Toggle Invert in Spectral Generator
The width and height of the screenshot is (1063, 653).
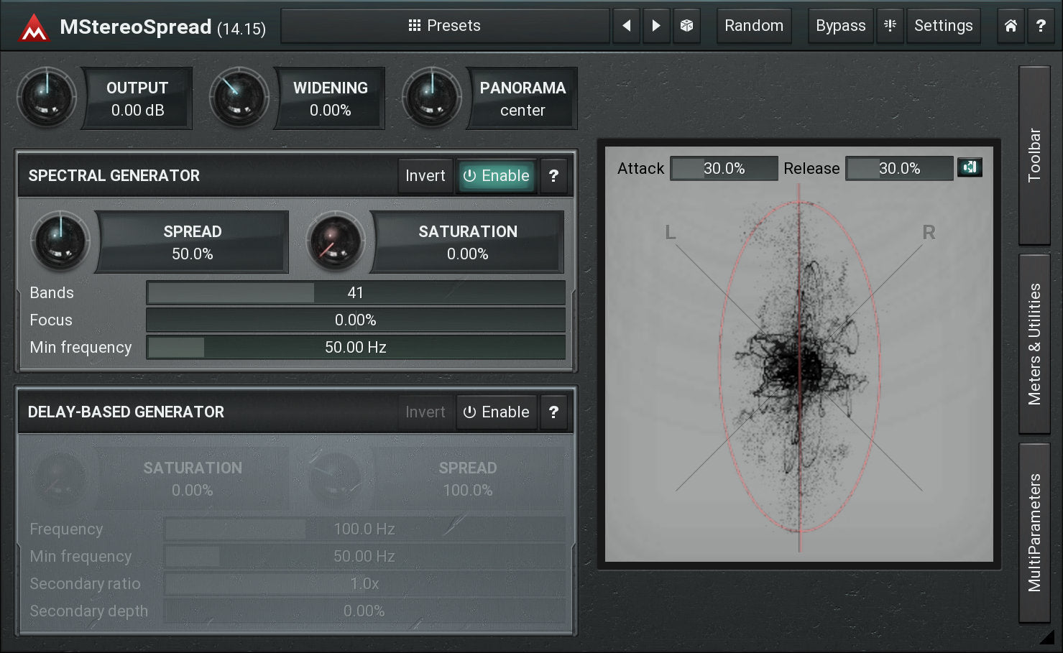pos(425,176)
